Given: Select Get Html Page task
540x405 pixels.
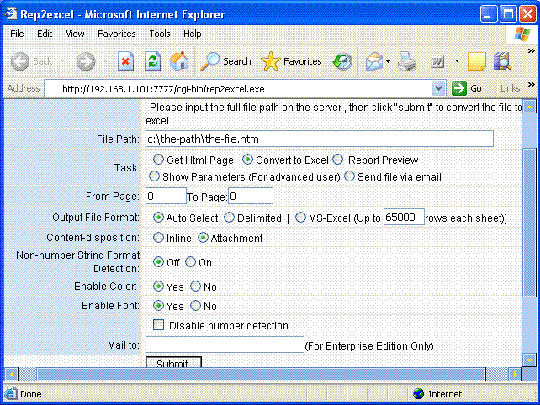Looking at the screenshot, I should pyautogui.click(x=158, y=160).
